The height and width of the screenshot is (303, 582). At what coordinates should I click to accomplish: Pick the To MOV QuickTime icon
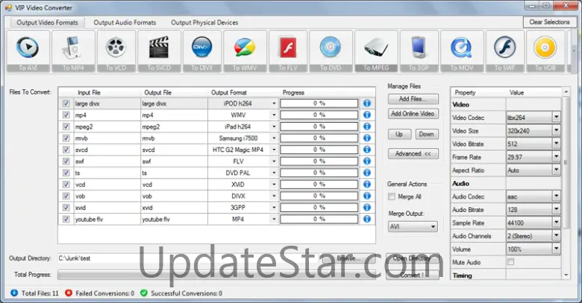point(462,51)
